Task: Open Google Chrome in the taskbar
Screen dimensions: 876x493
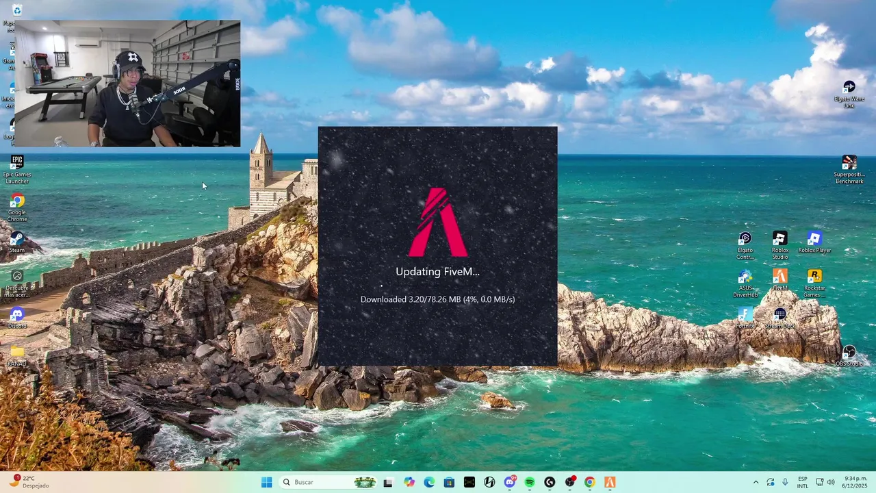Action: point(589,482)
